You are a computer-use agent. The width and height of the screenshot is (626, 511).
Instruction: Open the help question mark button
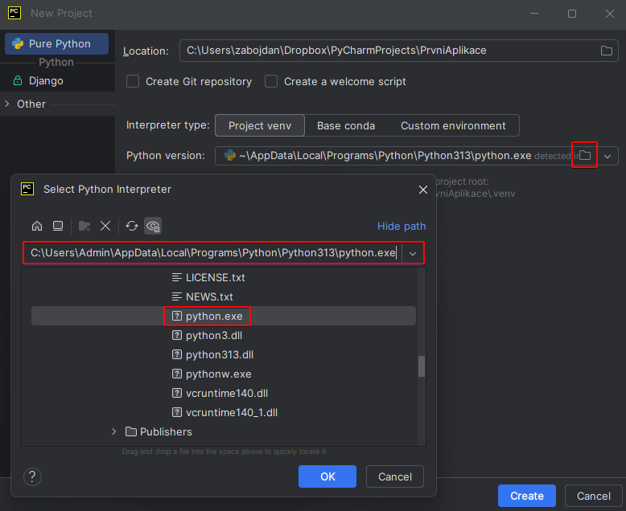click(32, 476)
